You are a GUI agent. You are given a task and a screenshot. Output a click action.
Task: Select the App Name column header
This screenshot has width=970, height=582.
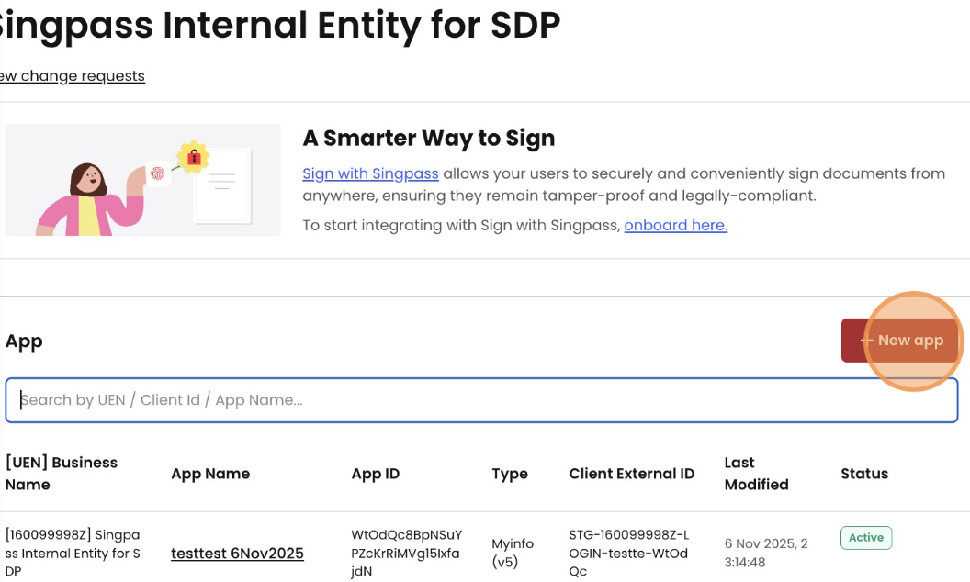(x=210, y=474)
